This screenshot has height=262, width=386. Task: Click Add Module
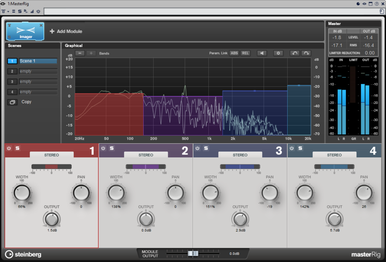(x=66, y=31)
